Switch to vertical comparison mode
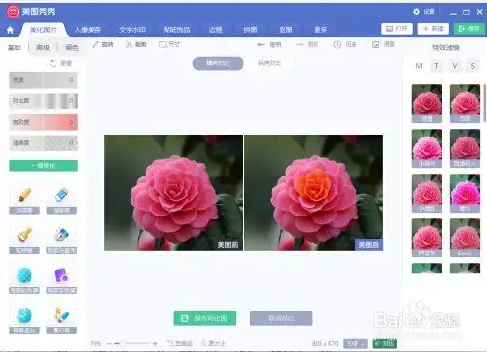This screenshot has width=487, height=352. 270,63
